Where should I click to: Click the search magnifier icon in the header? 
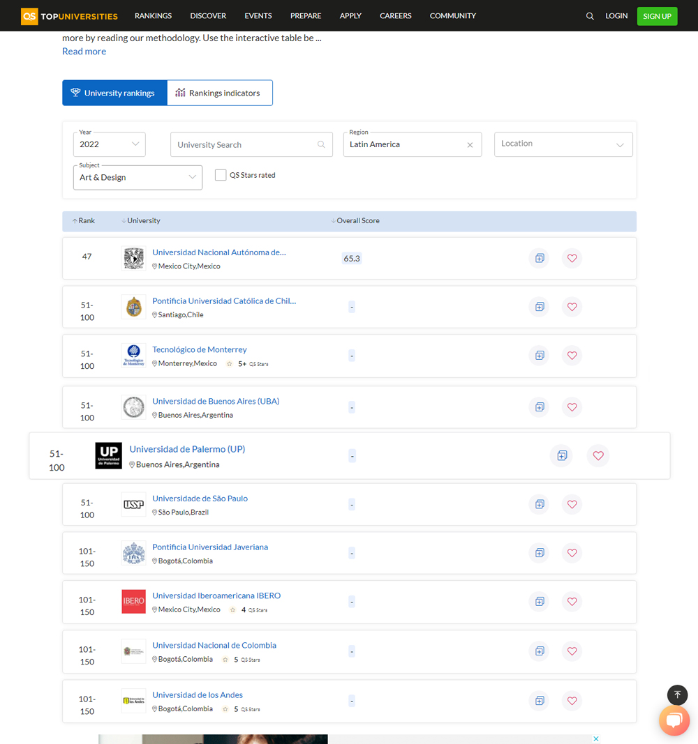click(x=590, y=16)
